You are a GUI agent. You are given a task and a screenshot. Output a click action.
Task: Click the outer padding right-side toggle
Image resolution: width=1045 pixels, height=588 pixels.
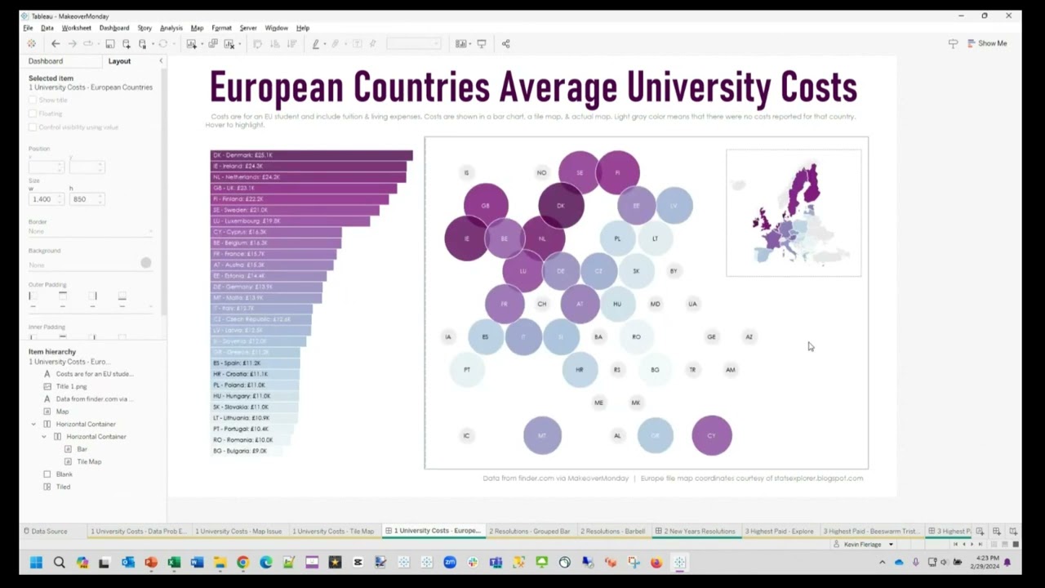click(x=92, y=296)
